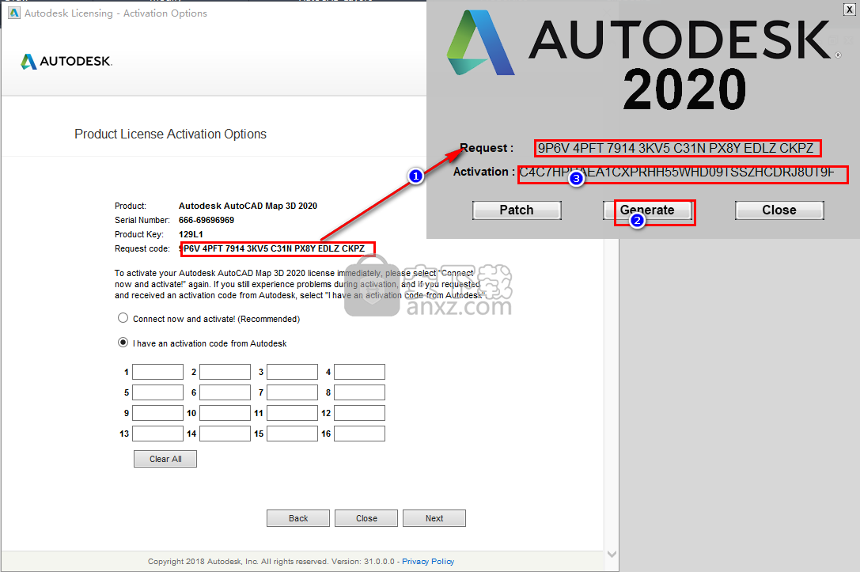Screen dimensions: 860x572
Task: Click the product name Autodesk AutoCAD Map 3D 2020
Action: click(x=248, y=206)
